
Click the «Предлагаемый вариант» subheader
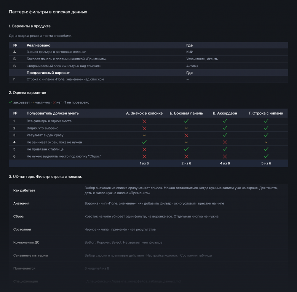point(48,73)
